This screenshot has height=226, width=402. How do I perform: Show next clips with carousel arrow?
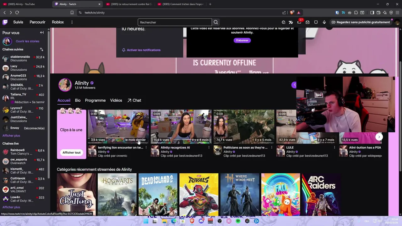pos(379,137)
